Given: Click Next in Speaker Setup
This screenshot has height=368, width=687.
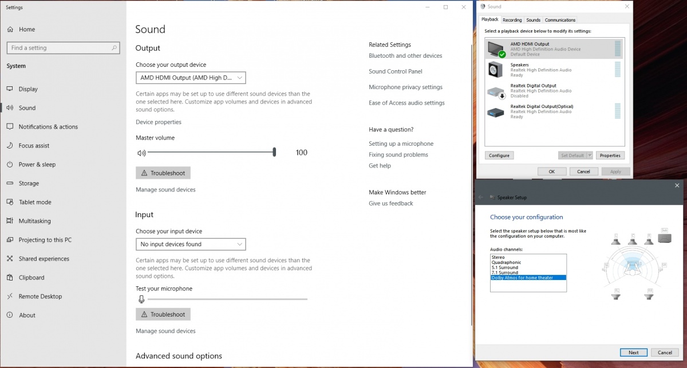Looking at the screenshot, I should 633,353.
